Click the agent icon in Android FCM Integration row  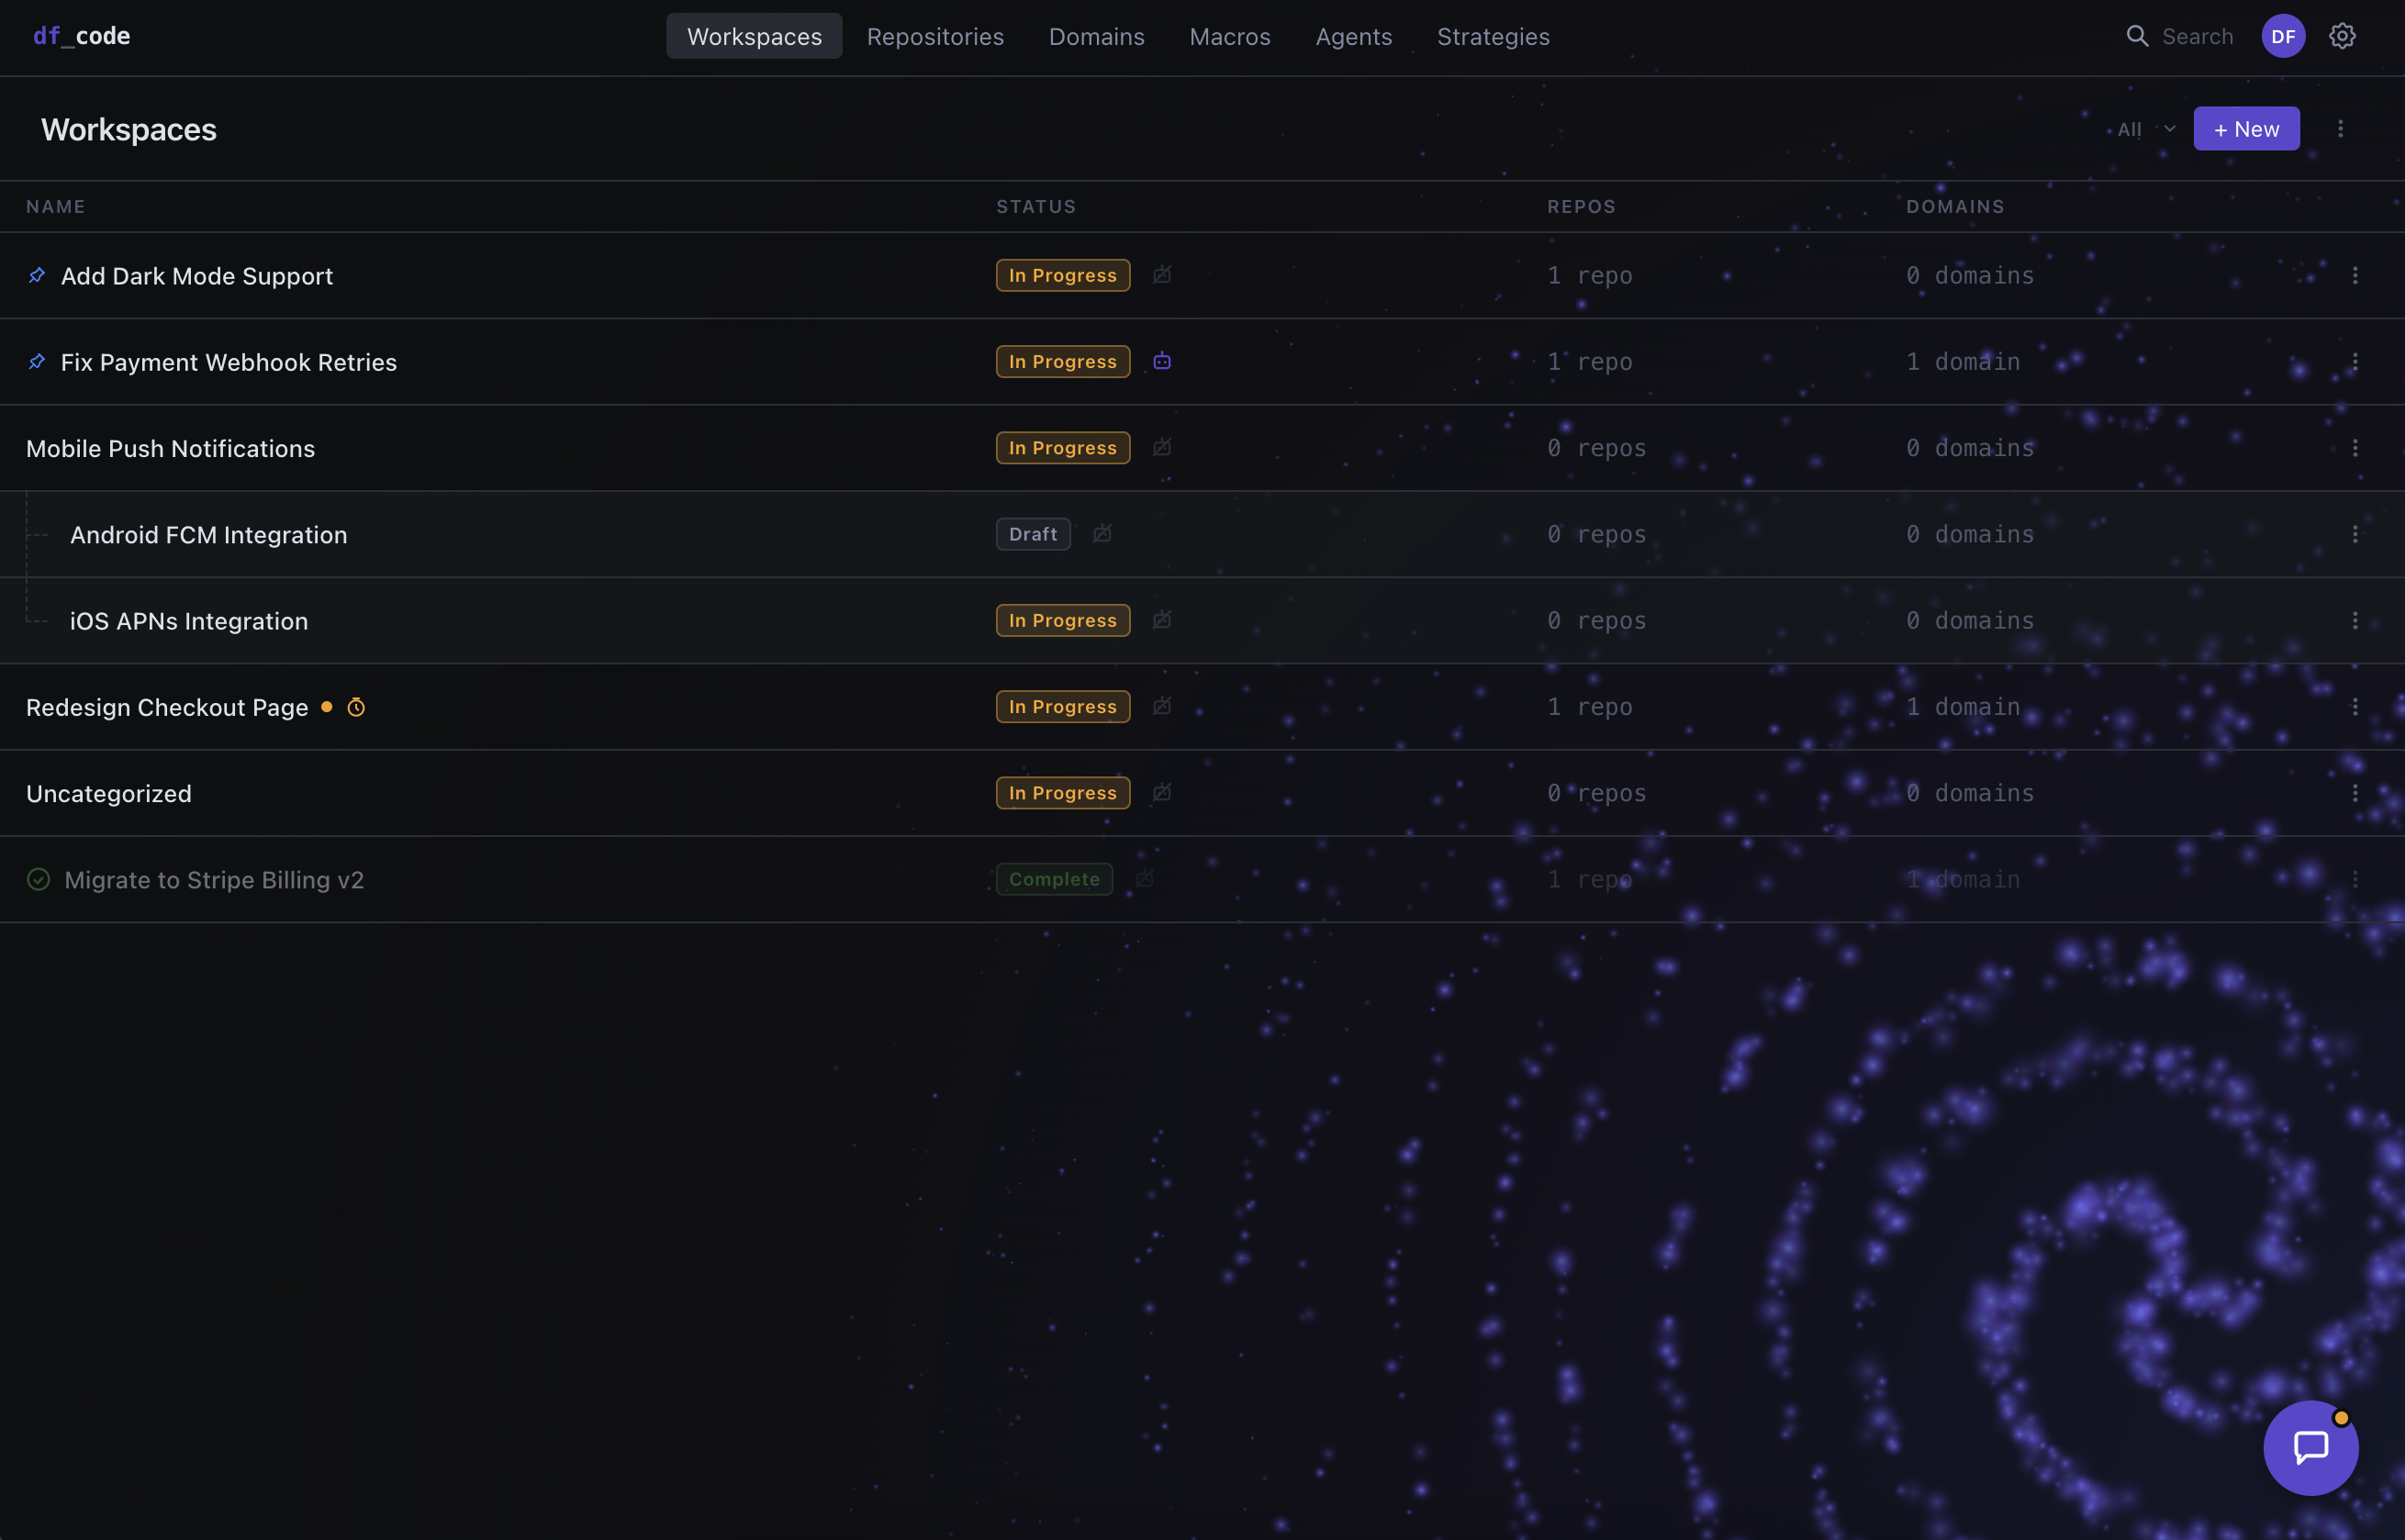coord(1102,533)
